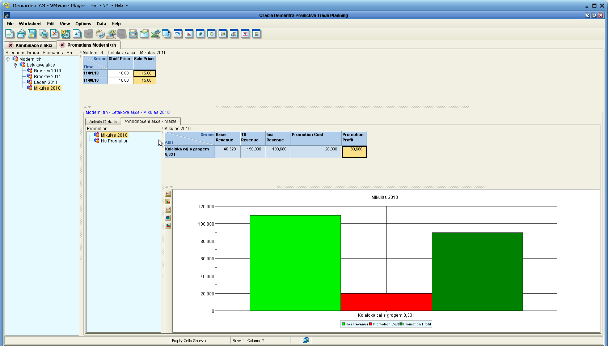This screenshot has width=608, height=346.
Task: Open the VMware Player File dropdown
Action: point(96,5)
